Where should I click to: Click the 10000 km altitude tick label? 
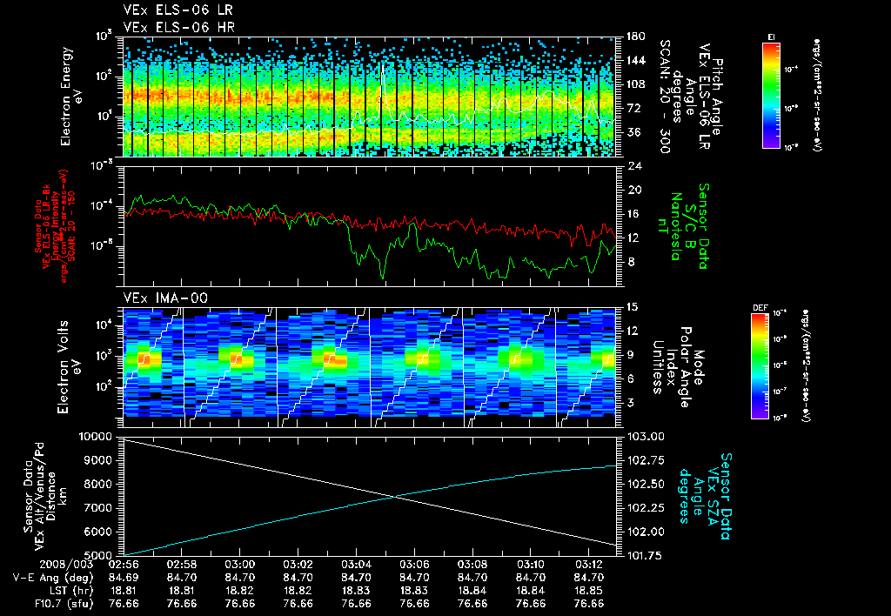tap(97, 437)
